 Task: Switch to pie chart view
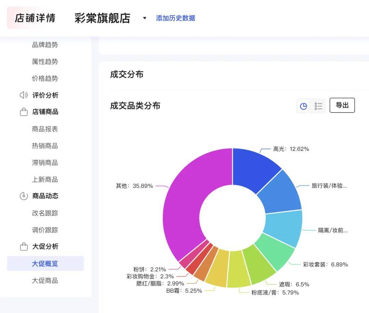[x=304, y=106]
